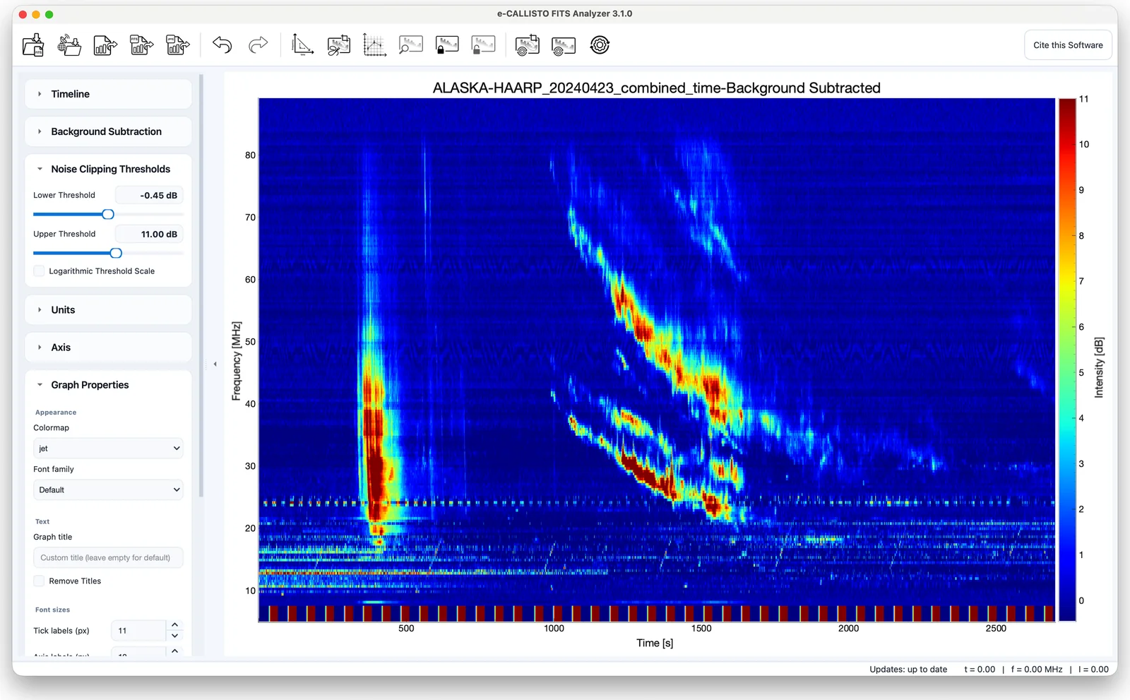Click the download FITS from web icon
This screenshot has height=700, width=1130.
pyautogui.click(x=69, y=45)
